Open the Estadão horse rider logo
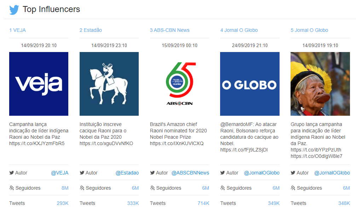This screenshot has height=212, width=356. pyautogui.click(x=109, y=84)
